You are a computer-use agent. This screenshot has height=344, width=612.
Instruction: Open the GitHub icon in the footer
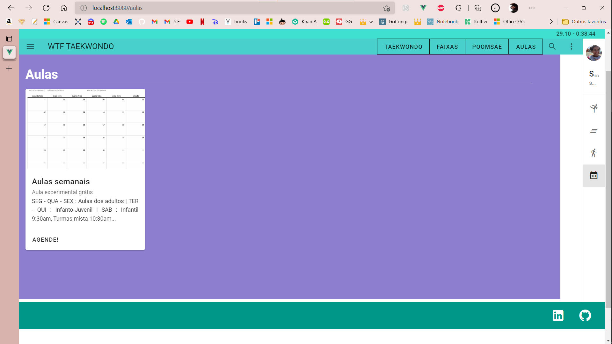(x=585, y=315)
